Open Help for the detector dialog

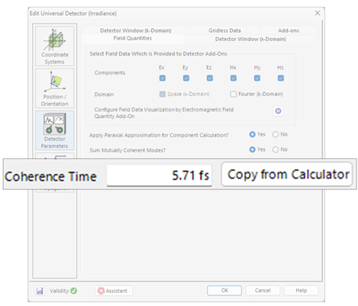tap(301, 291)
